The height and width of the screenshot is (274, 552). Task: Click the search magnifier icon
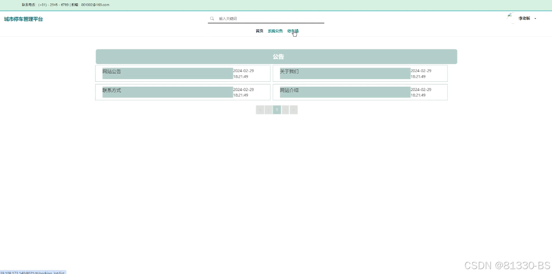(x=212, y=19)
